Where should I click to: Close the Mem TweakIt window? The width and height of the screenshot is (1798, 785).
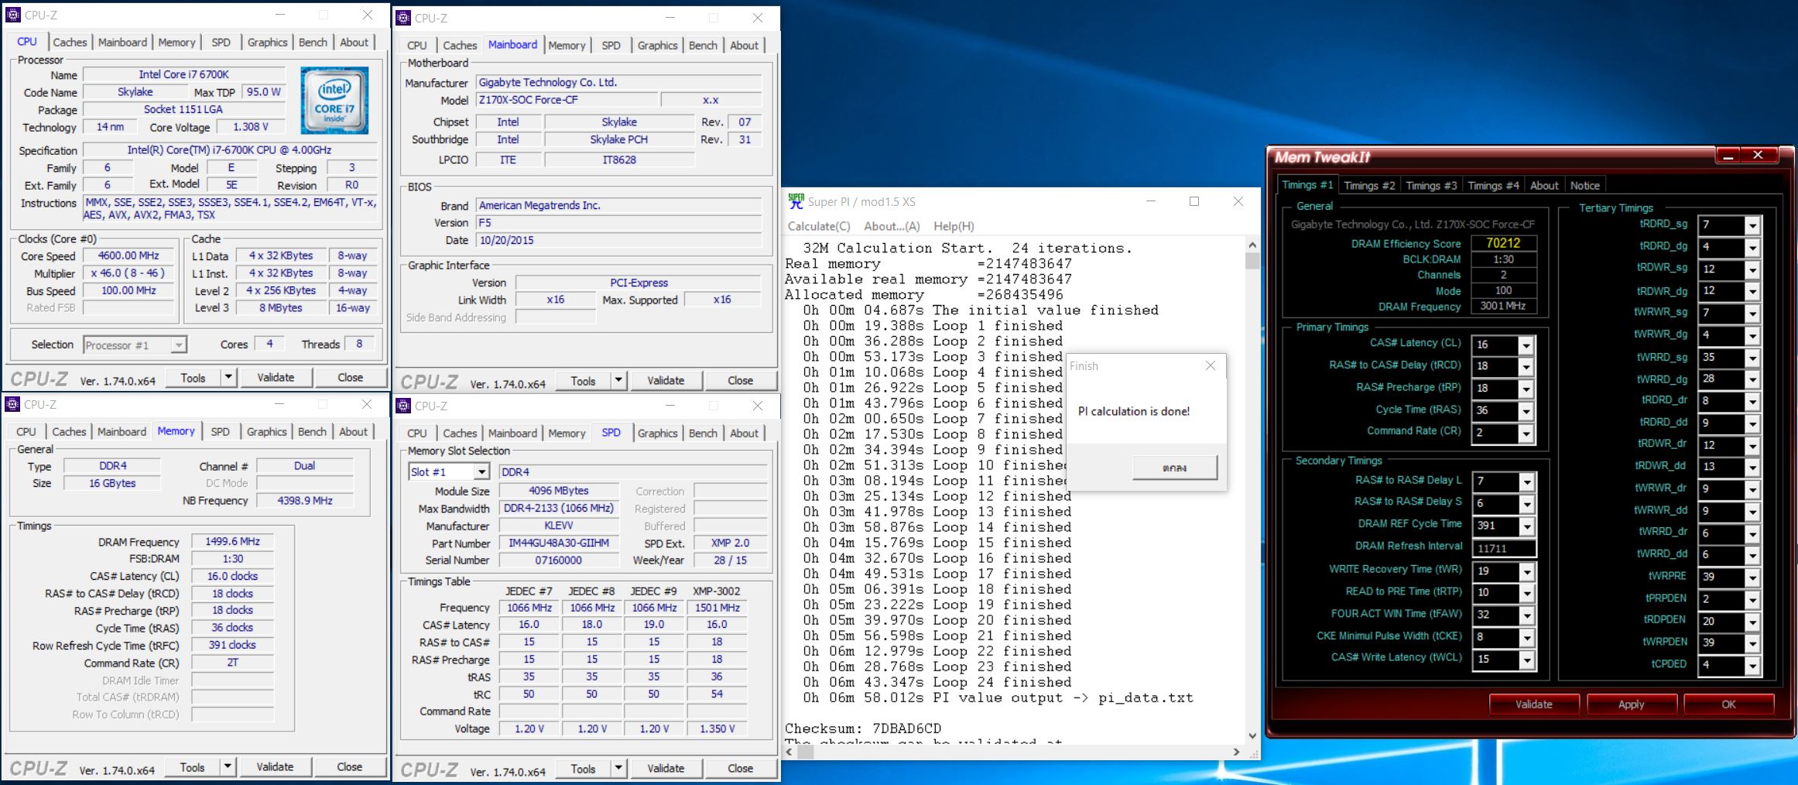click(x=1759, y=156)
